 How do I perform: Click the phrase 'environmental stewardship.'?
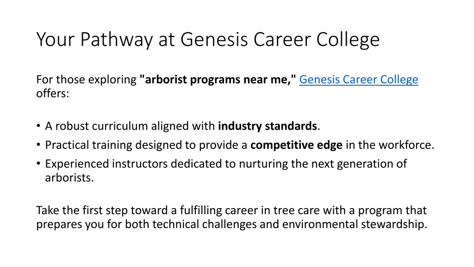tap(355, 224)
